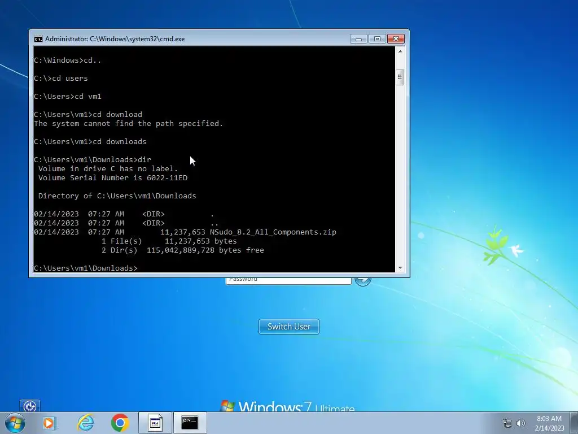The height and width of the screenshot is (434, 578).
Task: Click the "C:\Windows>cd.." line
Action: [68, 60]
